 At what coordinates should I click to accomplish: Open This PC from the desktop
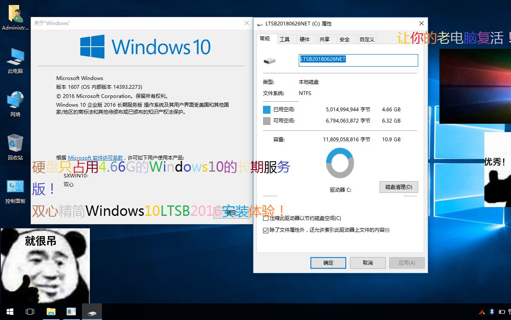coord(15,58)
